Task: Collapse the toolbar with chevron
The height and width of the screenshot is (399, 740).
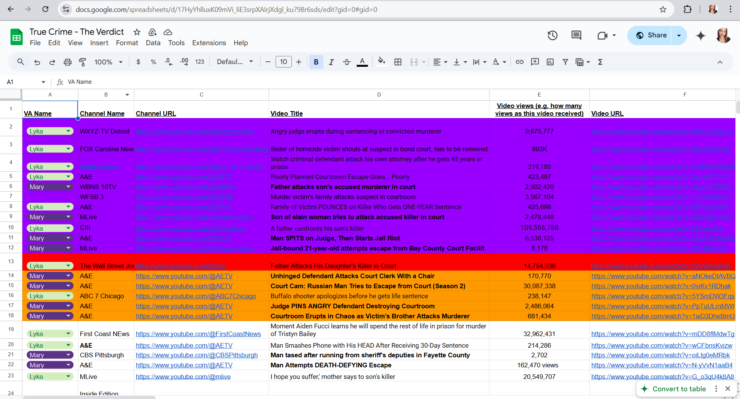Action: tap(720, 62)
